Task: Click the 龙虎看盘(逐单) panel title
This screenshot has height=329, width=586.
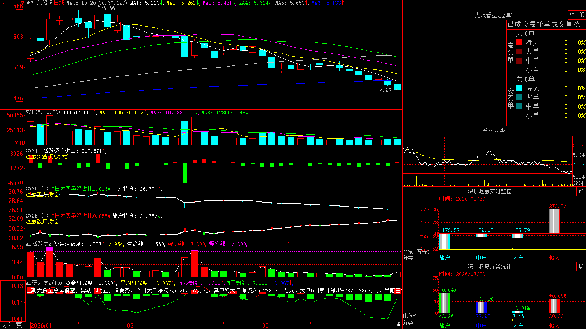Action: (x=494, y=15)
